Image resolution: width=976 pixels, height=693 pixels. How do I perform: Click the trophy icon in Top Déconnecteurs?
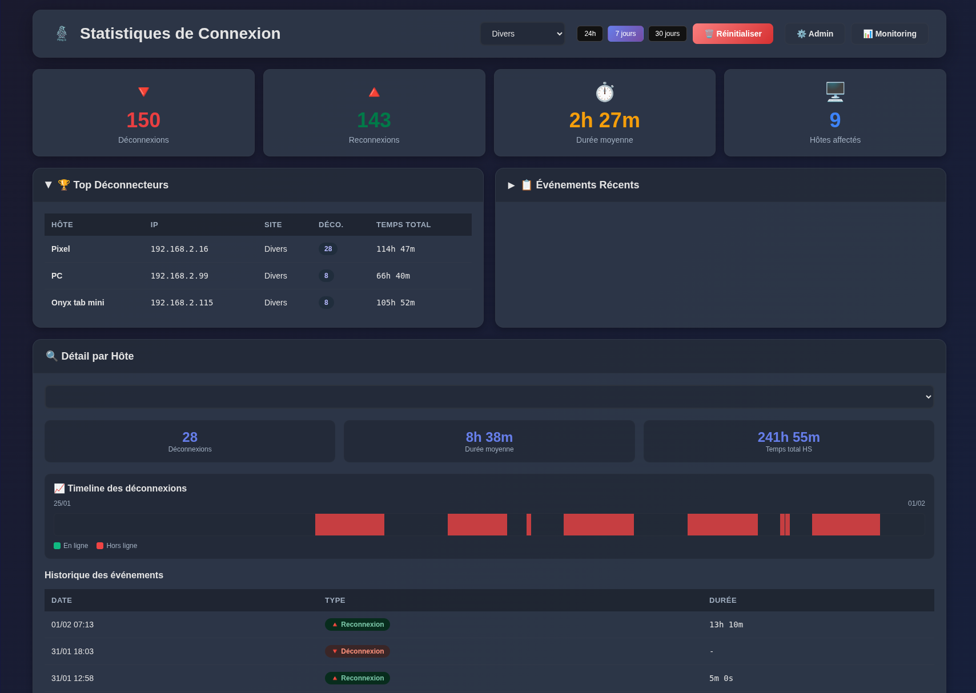coord(64,185)
